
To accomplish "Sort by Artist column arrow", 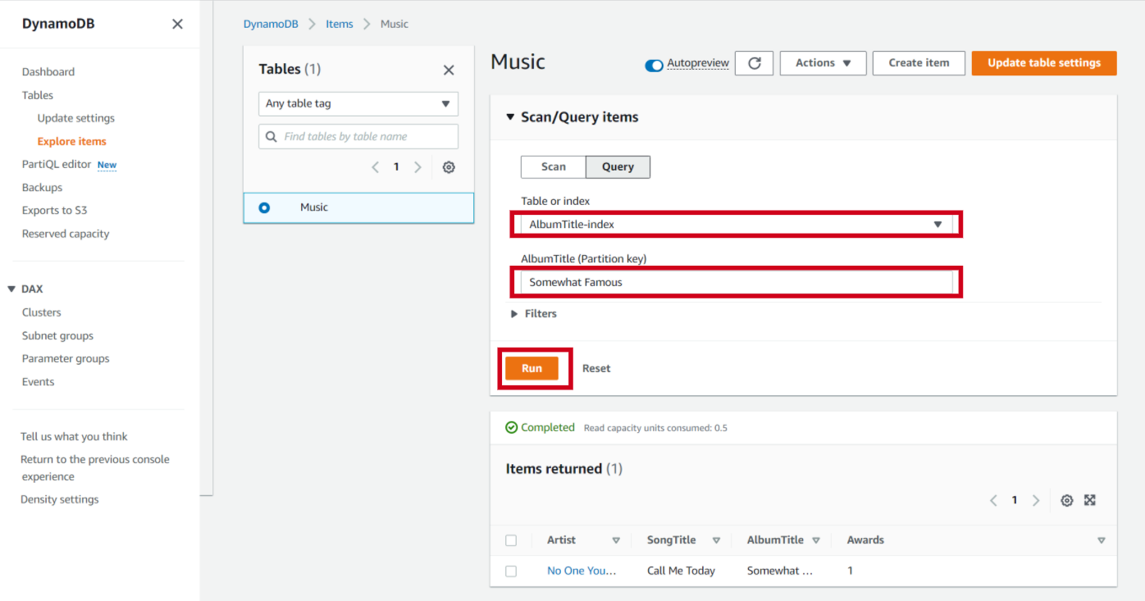I will pos(616,540).
